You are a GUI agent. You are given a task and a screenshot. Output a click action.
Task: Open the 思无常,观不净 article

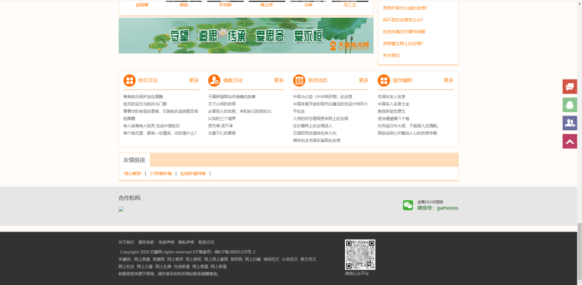[221, 126]
